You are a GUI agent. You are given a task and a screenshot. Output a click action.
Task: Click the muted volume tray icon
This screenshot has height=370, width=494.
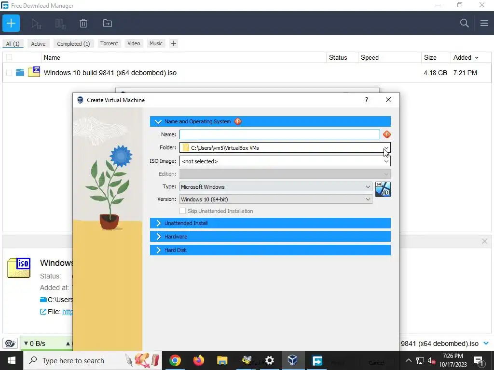(x=432, y=360)
